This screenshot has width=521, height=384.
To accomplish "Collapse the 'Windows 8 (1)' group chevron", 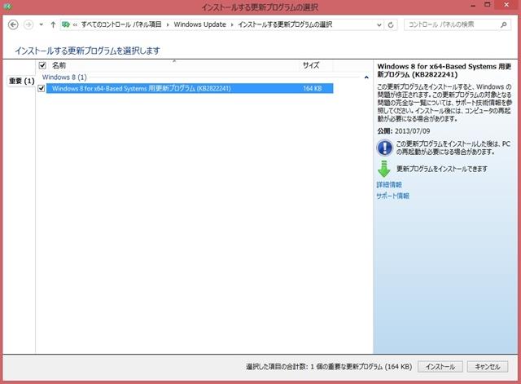I will (366, 77).
